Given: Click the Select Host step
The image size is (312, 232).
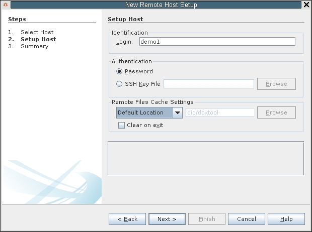Looking at the screenshot, I should [37, 32].
